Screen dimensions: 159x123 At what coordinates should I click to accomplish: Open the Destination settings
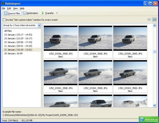(30, 13)
